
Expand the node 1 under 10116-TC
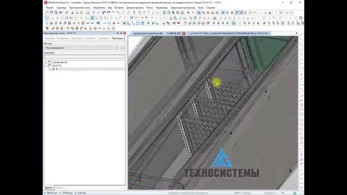(49, 69)
